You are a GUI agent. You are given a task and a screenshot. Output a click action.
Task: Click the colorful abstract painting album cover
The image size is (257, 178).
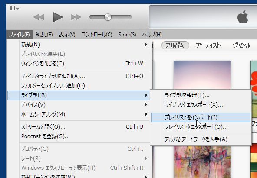click(x=202, y=162)
